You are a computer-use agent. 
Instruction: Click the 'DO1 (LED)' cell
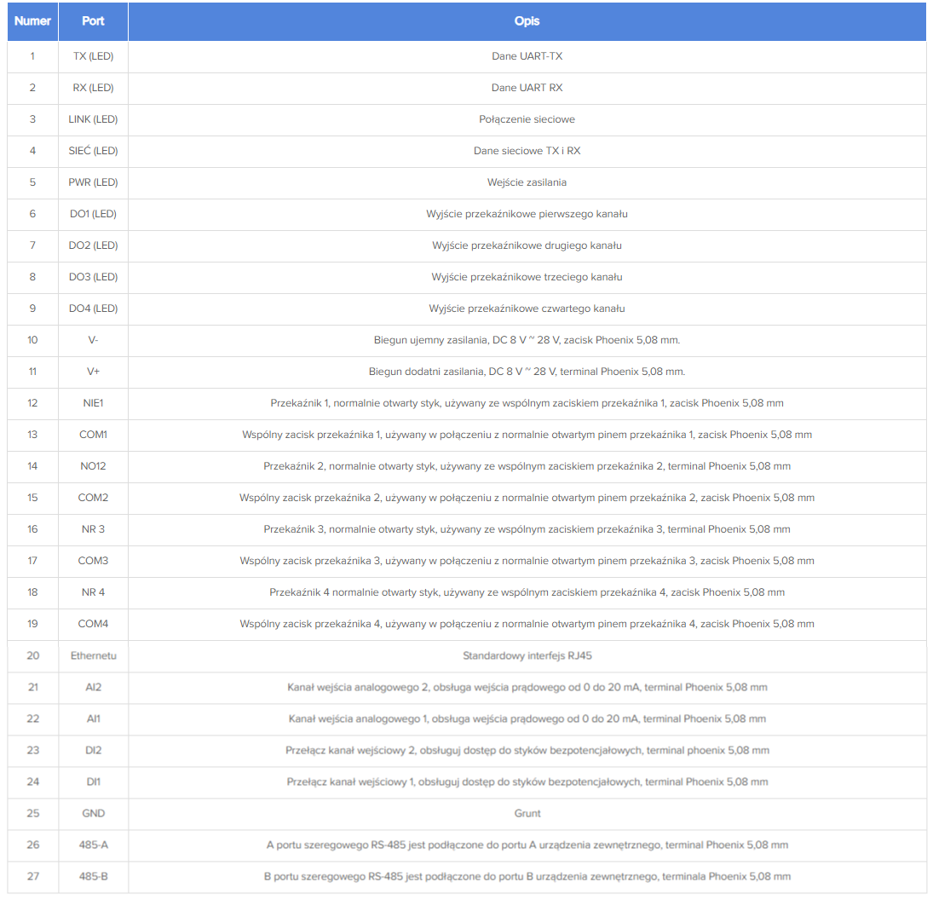coord(94,214)
